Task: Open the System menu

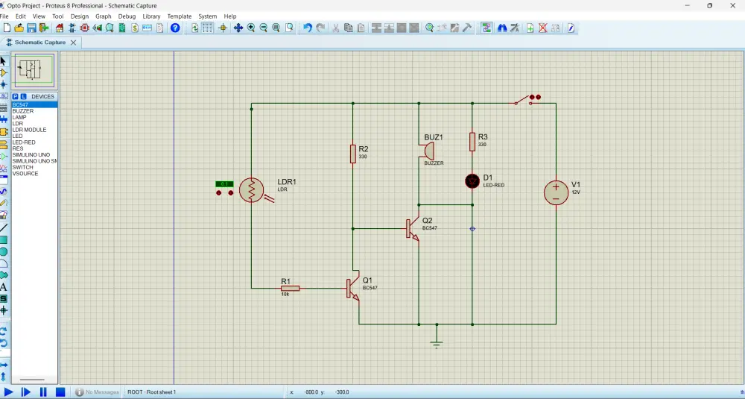Action: tap(208, 16)
